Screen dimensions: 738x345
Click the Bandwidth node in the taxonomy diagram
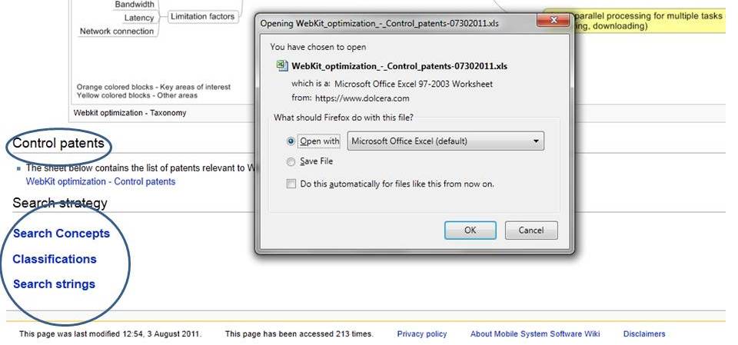(x=135, y=5)
